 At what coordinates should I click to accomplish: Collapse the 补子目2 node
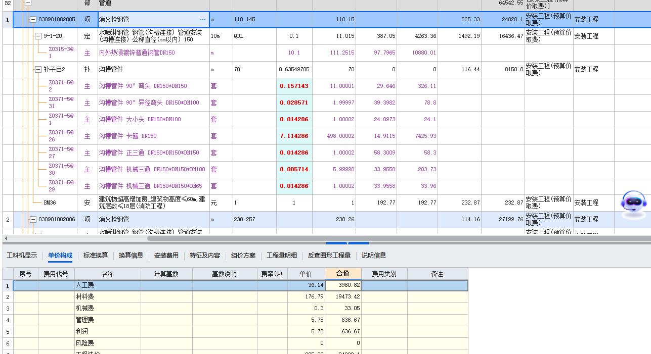(x=37, y=70)
